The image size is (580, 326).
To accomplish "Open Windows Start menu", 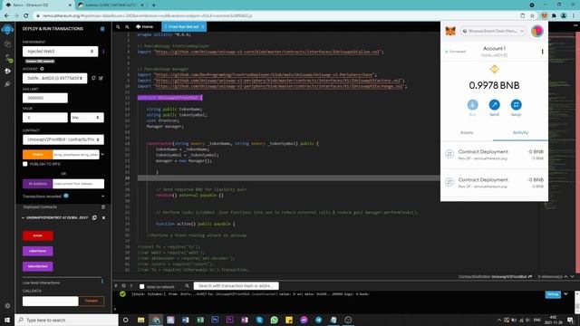I will tap(7, 320).
